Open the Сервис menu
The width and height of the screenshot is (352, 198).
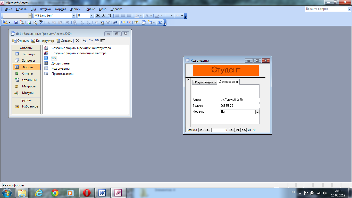click(x=90, y=9)
